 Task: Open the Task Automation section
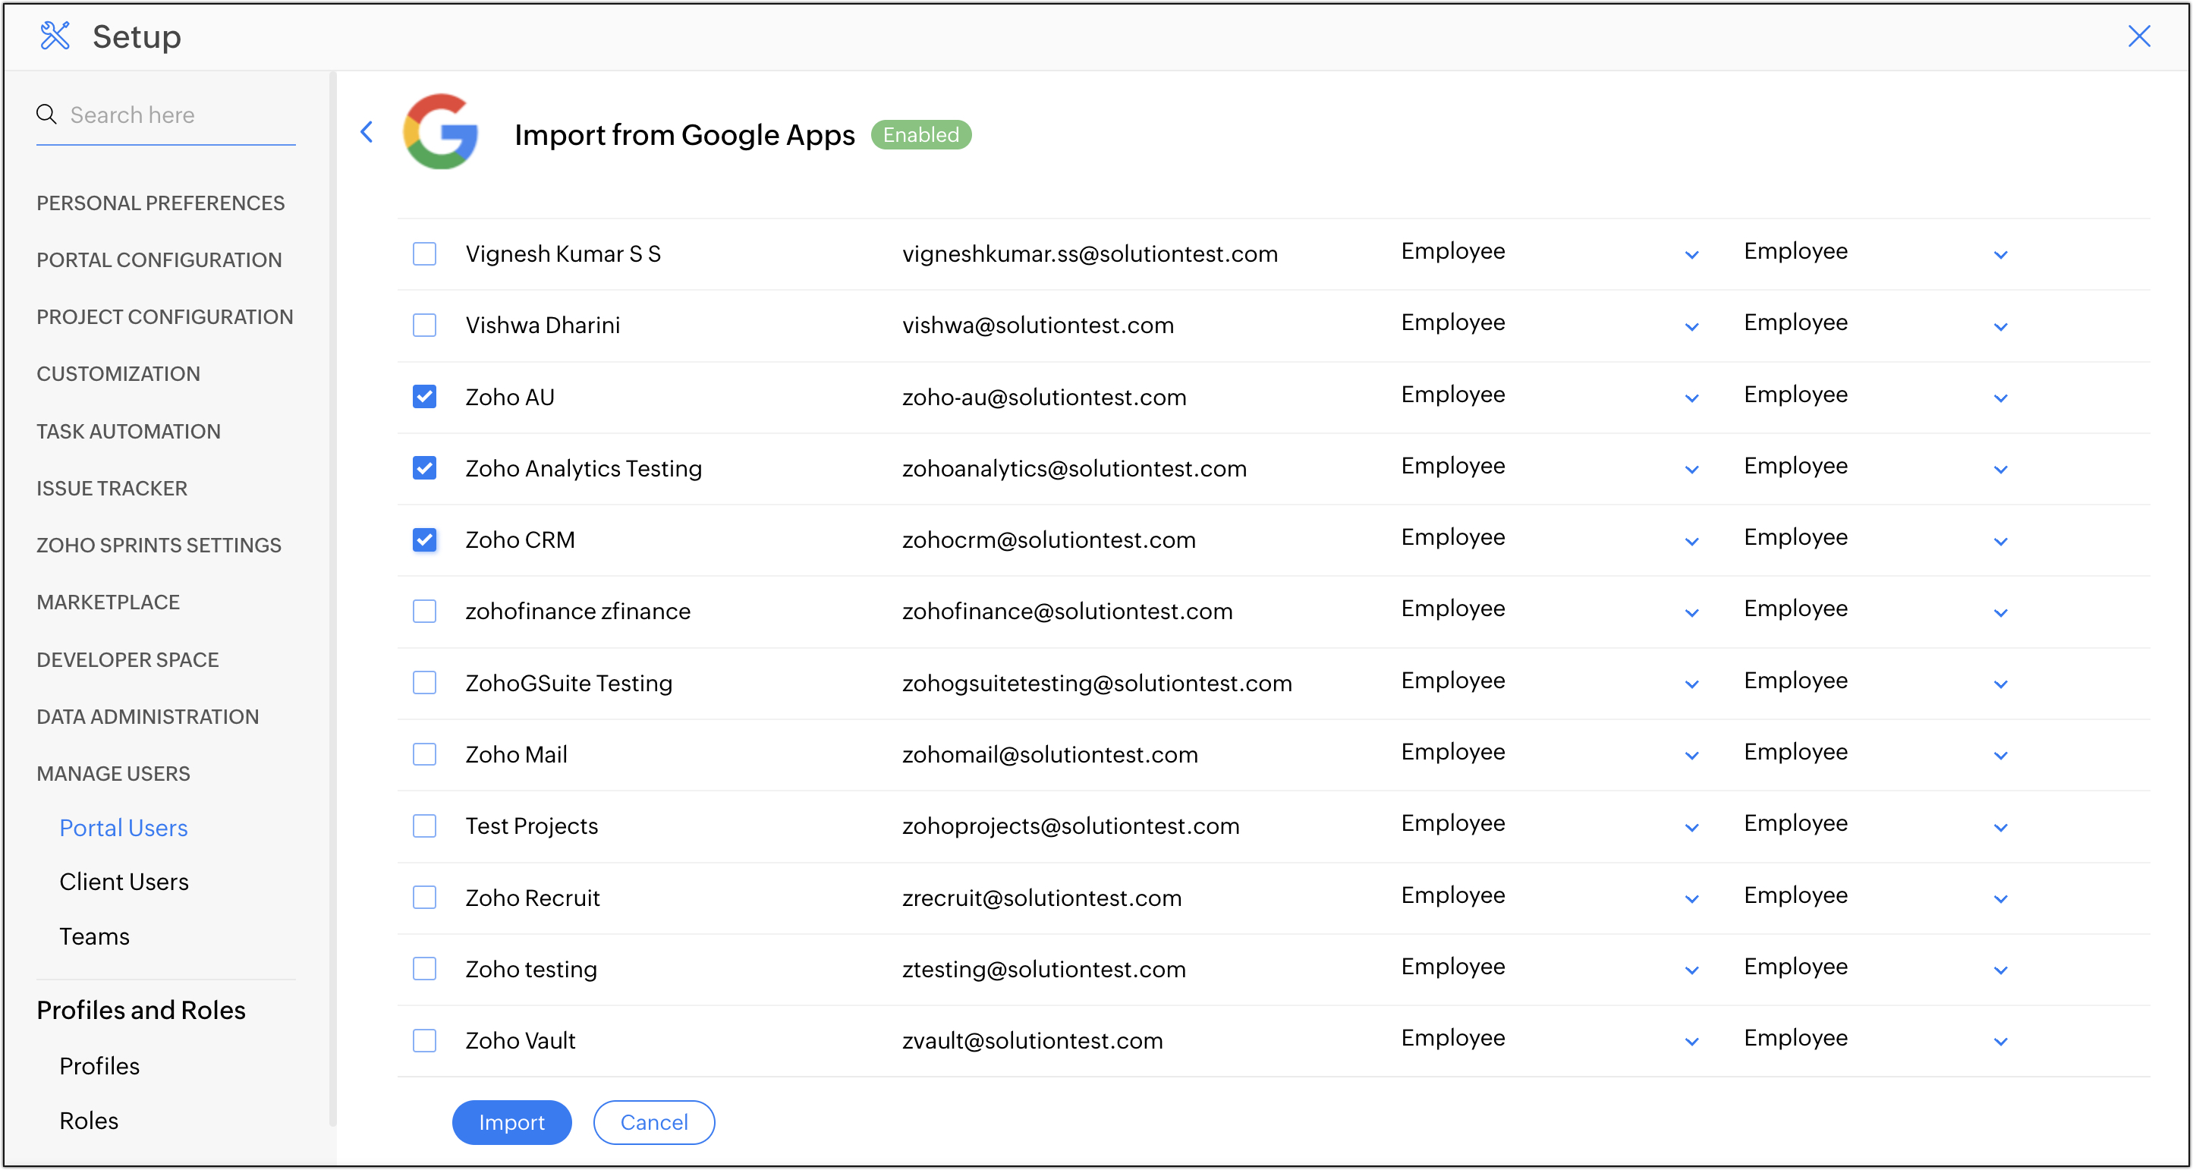(128, 431)
